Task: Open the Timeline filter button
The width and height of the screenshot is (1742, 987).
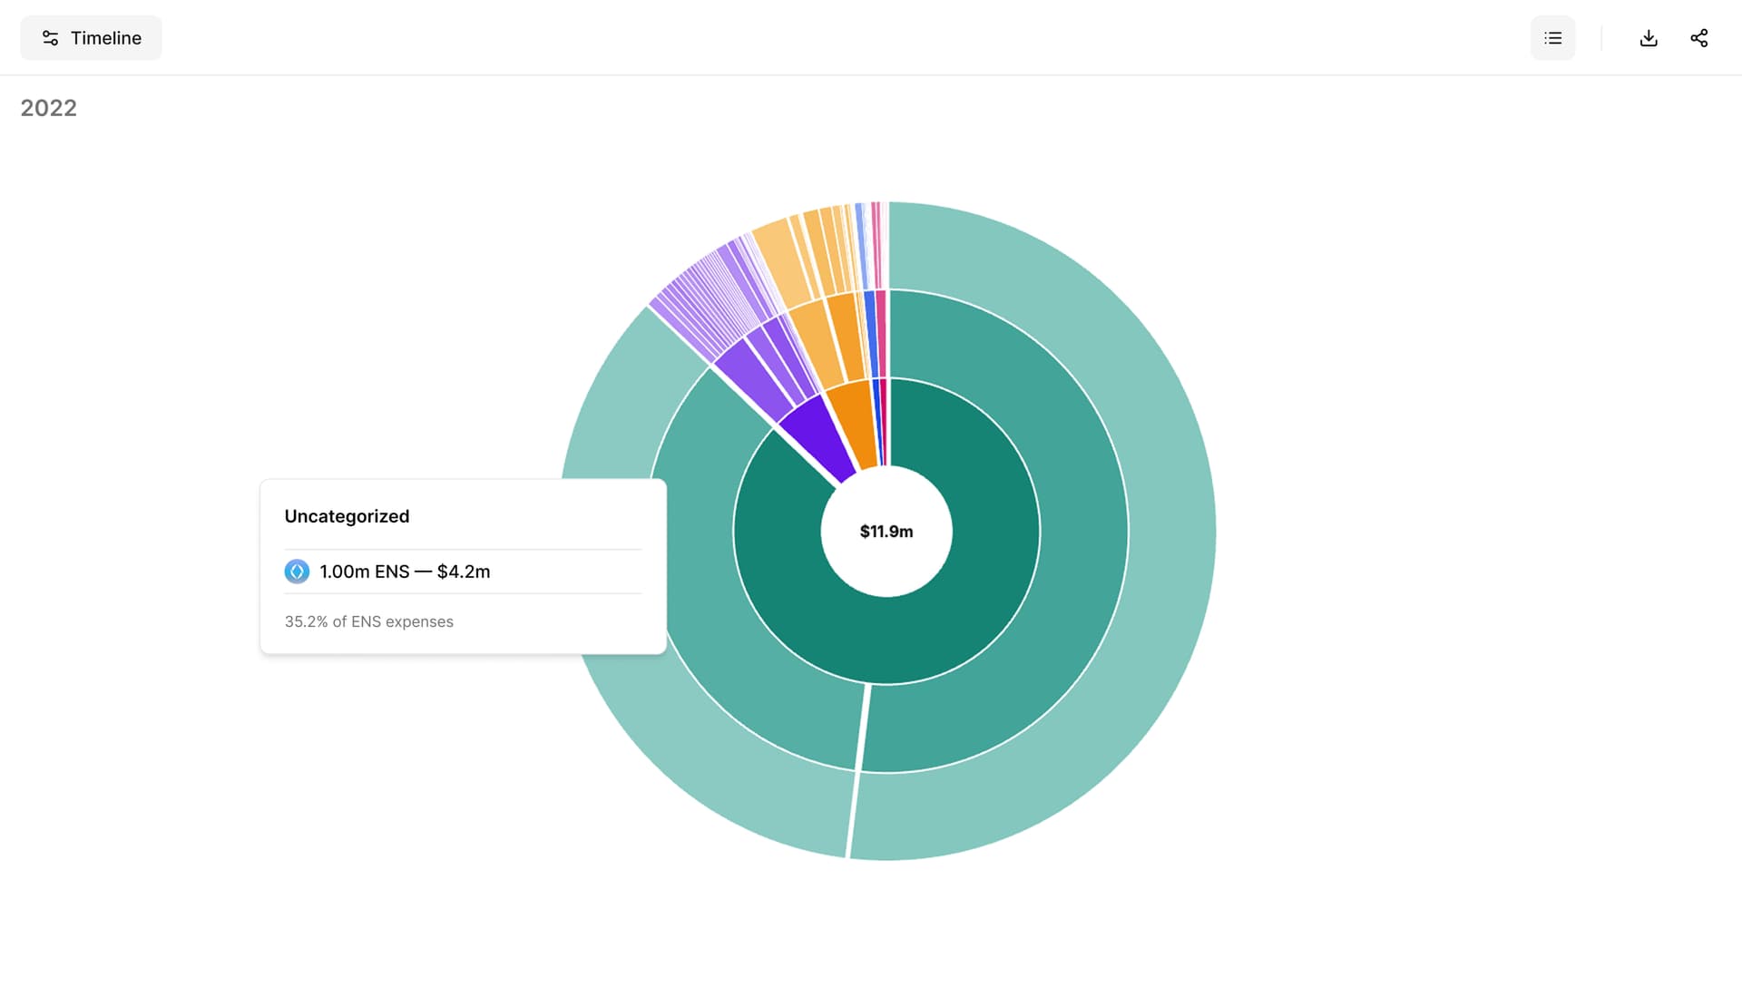Action: click(x=91, y=38)
